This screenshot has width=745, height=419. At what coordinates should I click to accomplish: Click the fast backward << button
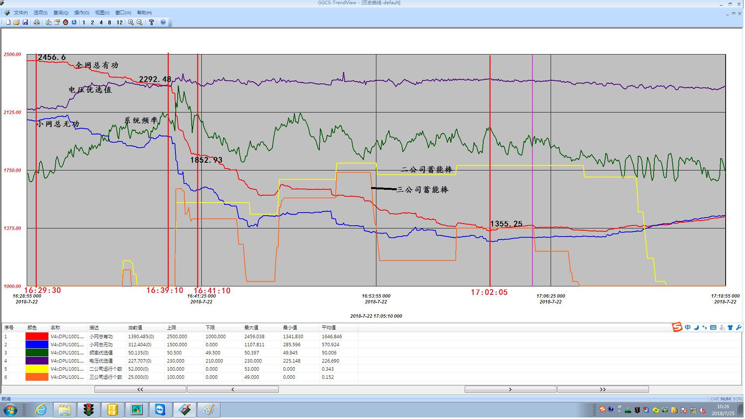point(140,389)
